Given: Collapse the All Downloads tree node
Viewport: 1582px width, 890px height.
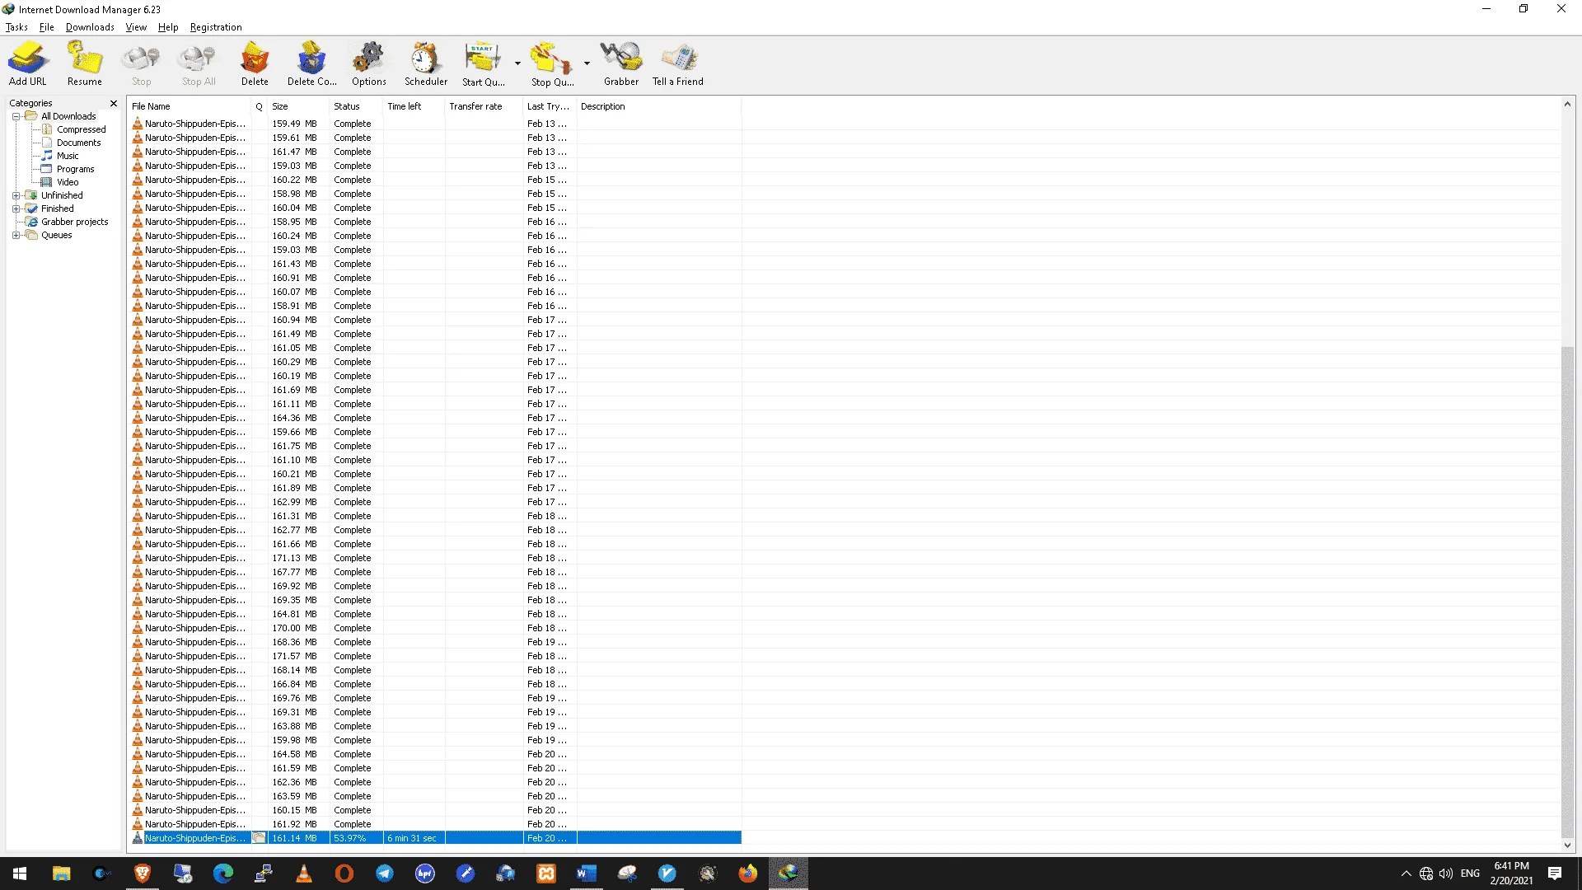Looking at the screenshot, I should pyautogui.click(x=16, y=116).
